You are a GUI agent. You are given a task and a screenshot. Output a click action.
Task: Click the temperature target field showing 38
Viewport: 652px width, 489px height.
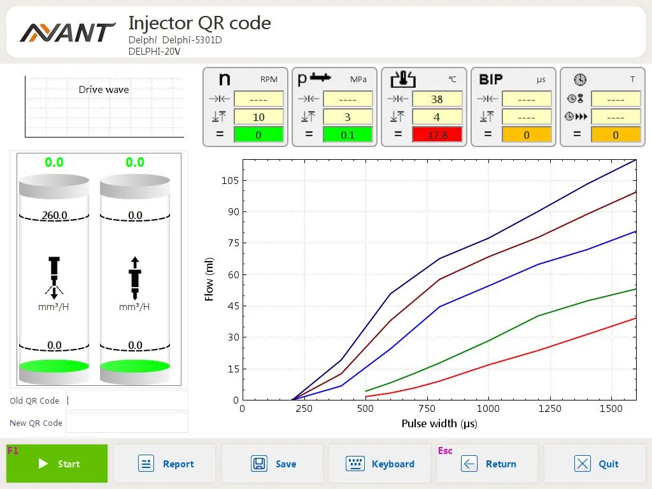[x=437, y=99]
